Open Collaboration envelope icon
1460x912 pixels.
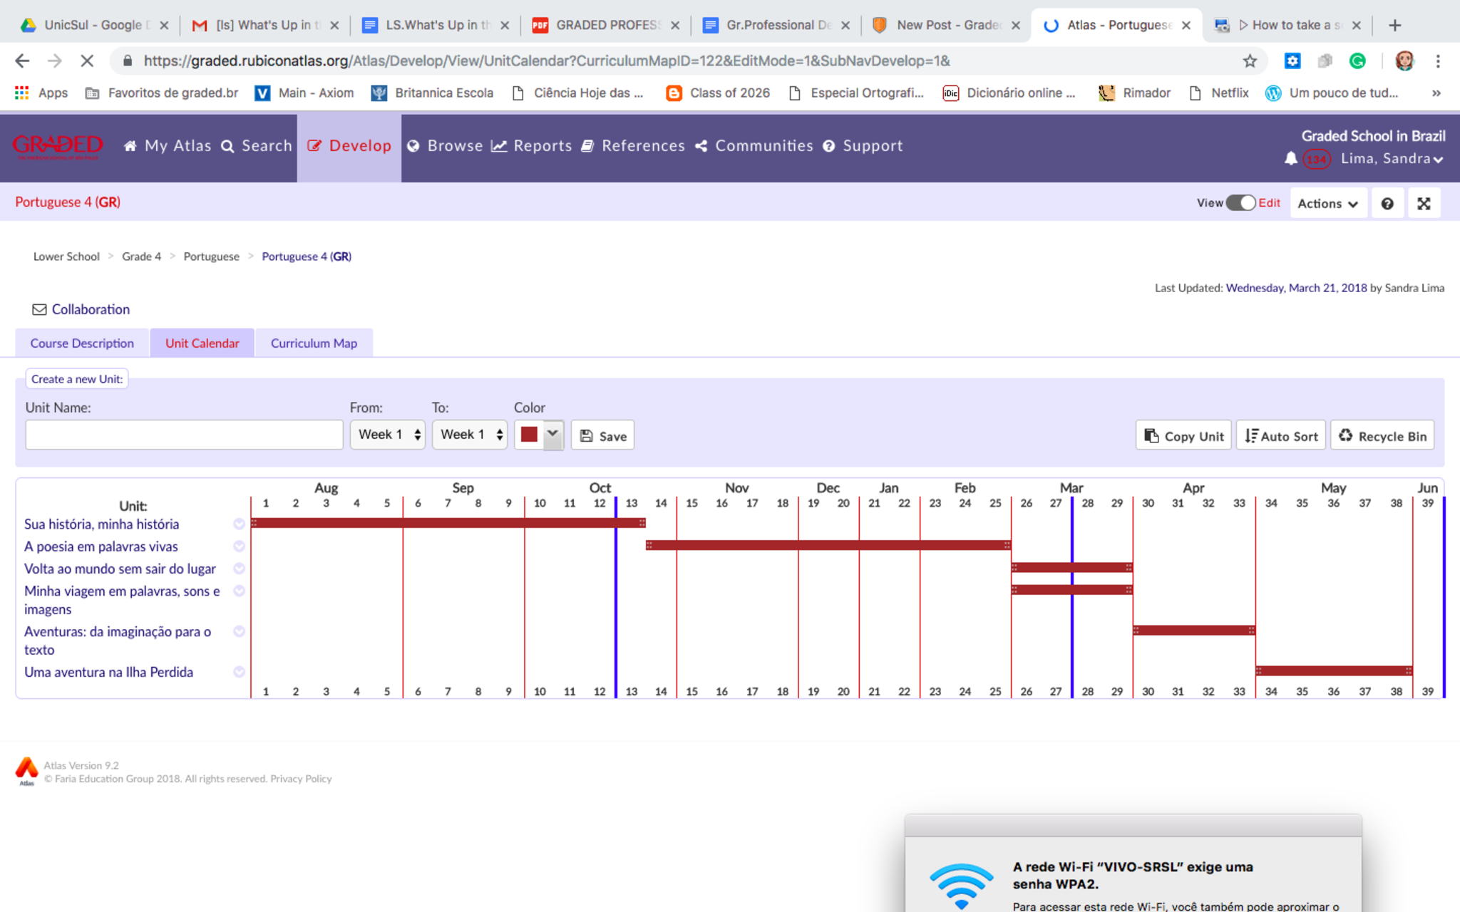coord(39,309)
